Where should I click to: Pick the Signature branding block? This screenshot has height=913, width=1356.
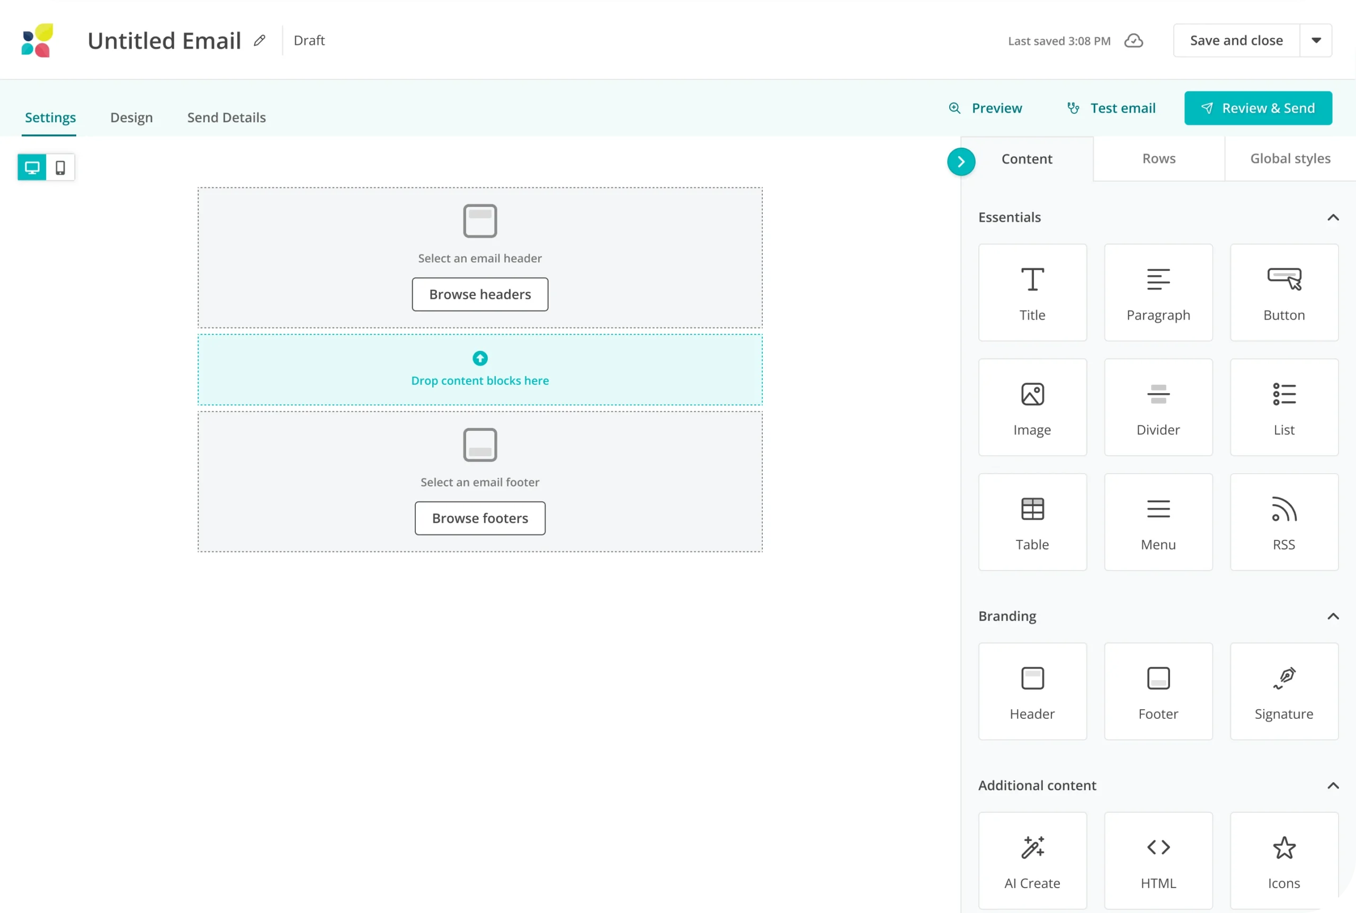(x=1284, y=691)
